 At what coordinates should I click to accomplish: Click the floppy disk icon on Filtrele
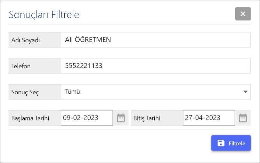pyautogui.click(x=221, y=143)
